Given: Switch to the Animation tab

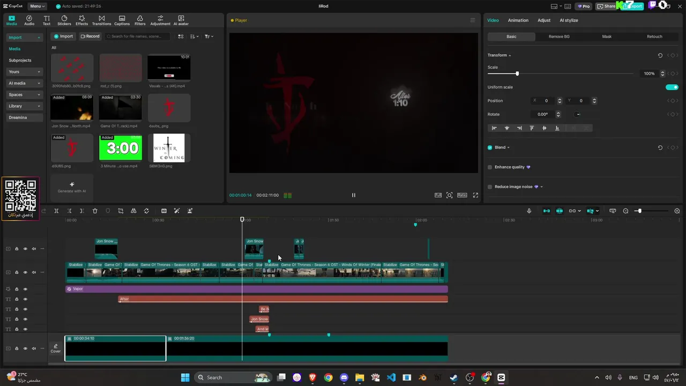Looking at the screenshot, I should click(518, 20).
